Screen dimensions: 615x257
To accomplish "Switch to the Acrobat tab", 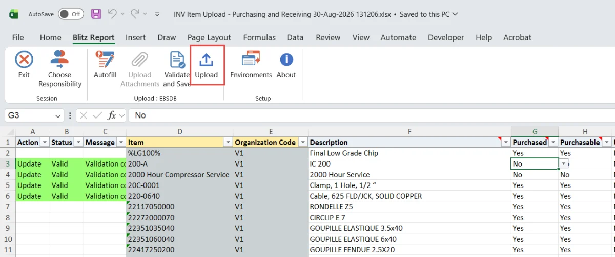I will coord(517,37).
